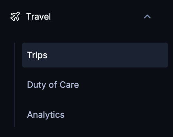The width and height of the screenshot is (173, 137).
Task: Click the Travel label next to plane icon
Action: click(39, 17)
